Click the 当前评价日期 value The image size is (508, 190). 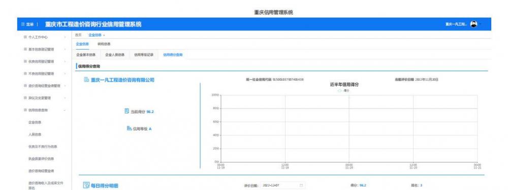(x=427, y=80)
